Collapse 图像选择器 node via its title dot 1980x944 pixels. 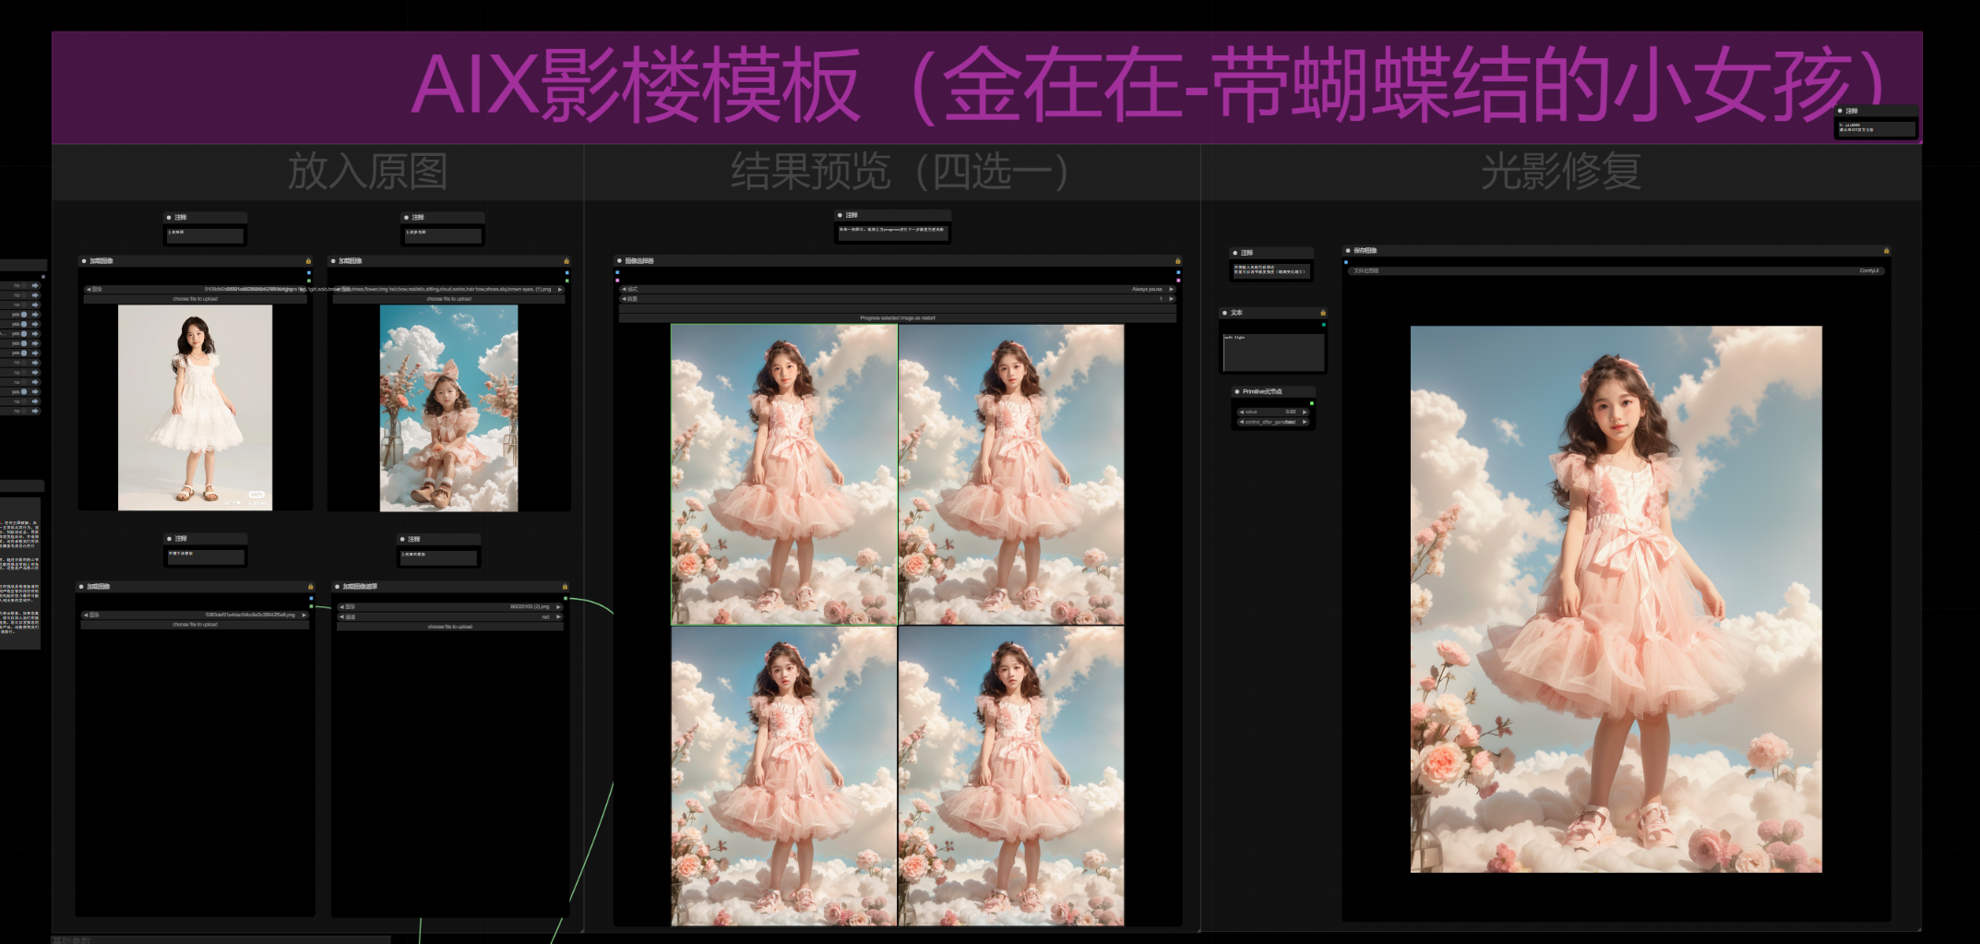click(x=619, y=261)
